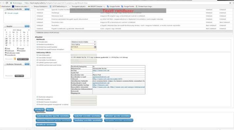Open the Elmélet koordinátora dropdown
The height and width of the screenshot is (130, 234).
[83, 45]
